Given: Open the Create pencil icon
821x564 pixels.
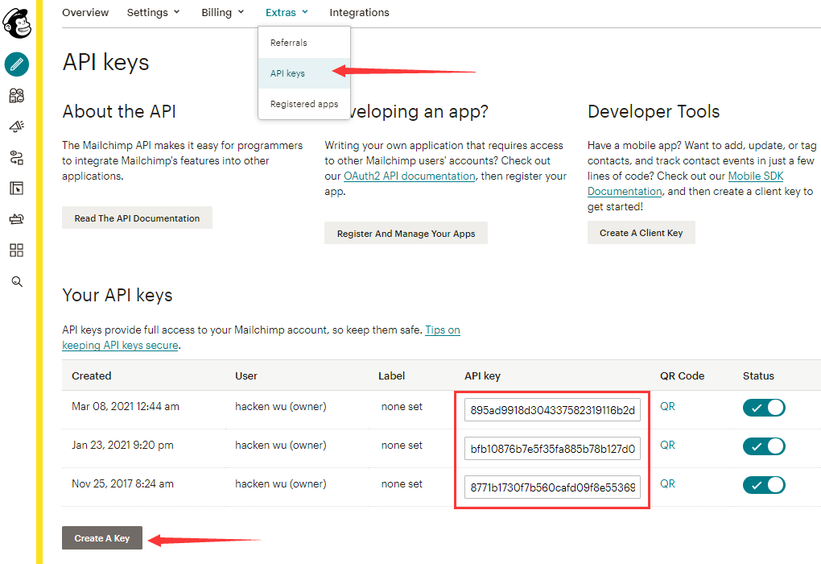Looking at the screenshot, I should tap(17, 64).
